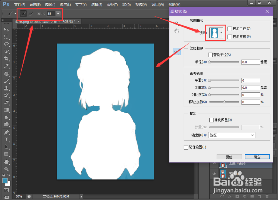
Task: Open 输出到 选区 dropdown
Action: 232,135
